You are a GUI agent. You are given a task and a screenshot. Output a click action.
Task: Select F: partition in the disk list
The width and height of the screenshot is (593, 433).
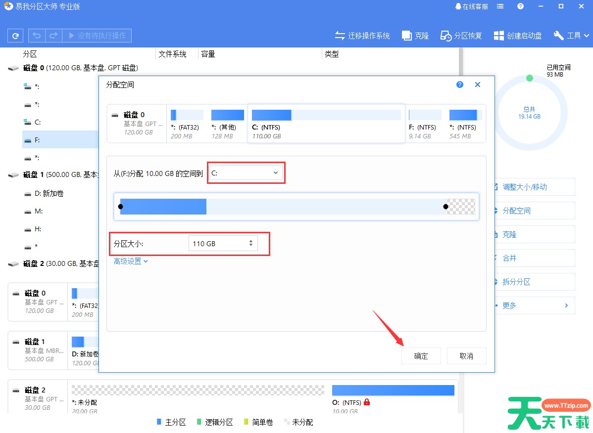click(37, 140)
